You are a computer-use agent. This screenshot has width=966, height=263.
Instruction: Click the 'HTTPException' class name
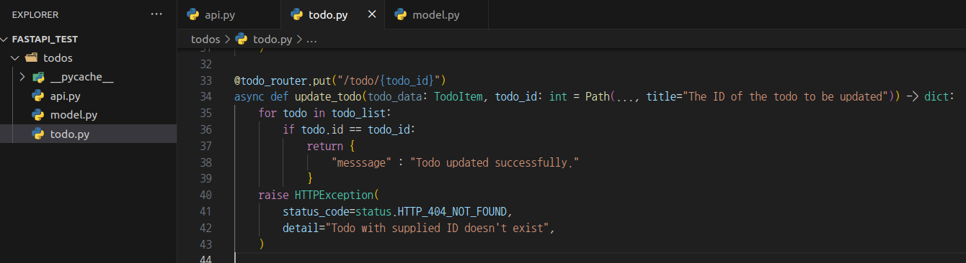pyautogui.click(x=334, y=195)
